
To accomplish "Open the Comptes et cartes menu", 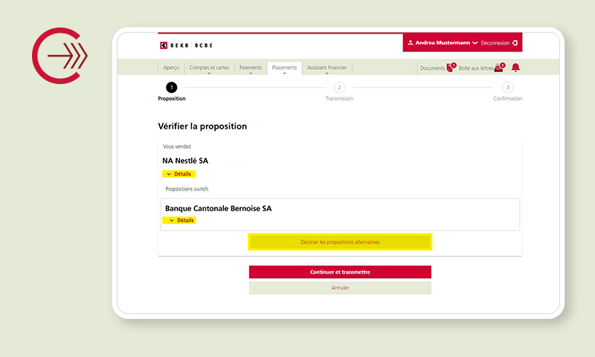I will tap(209, 68).
